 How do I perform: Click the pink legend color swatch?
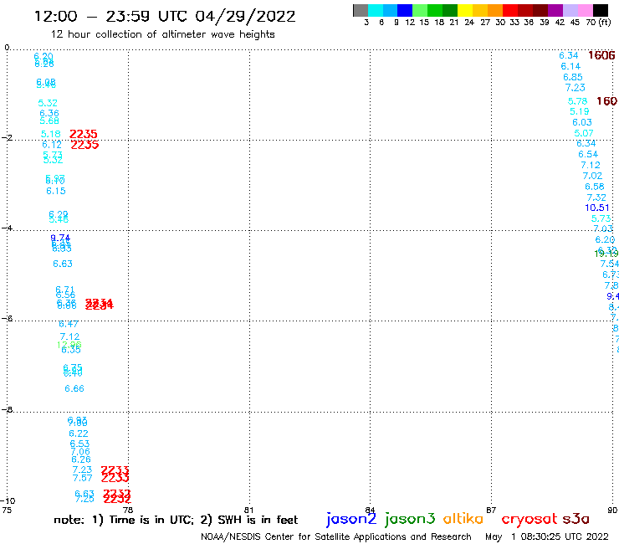[x=584, y=10]
